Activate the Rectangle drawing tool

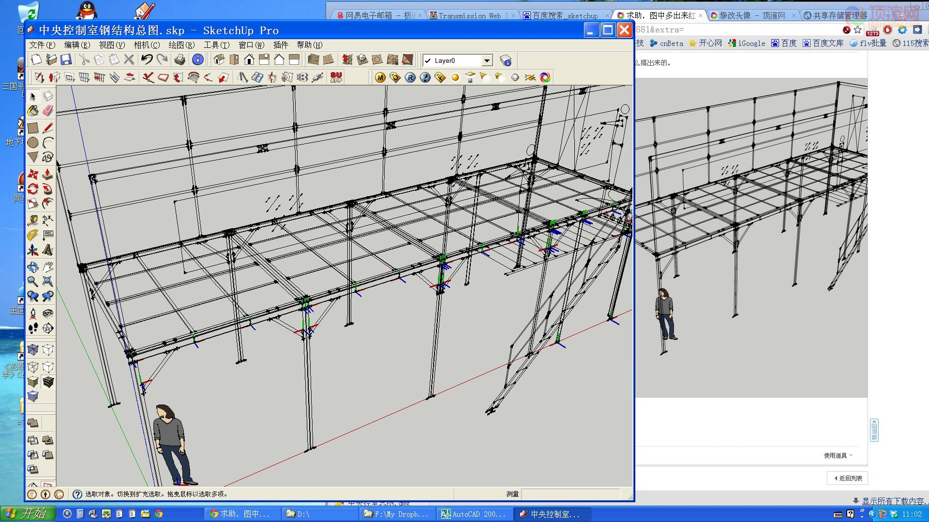(x=33, y=128)
